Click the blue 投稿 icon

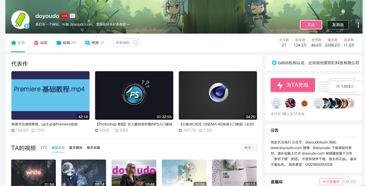[59, 43]
